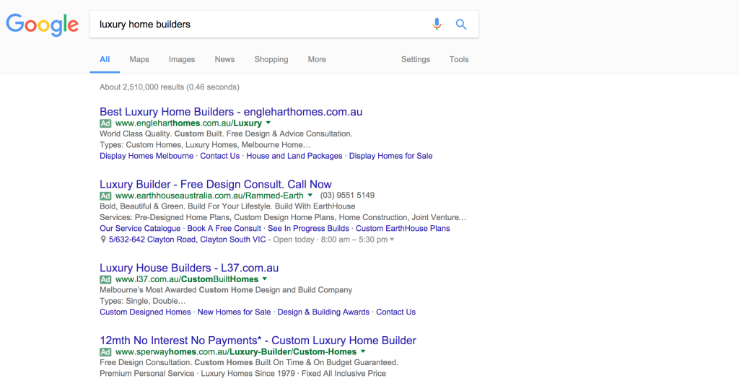Open the Settings menu
Viewport: 739px width, 386px height.
click(416, 59)
